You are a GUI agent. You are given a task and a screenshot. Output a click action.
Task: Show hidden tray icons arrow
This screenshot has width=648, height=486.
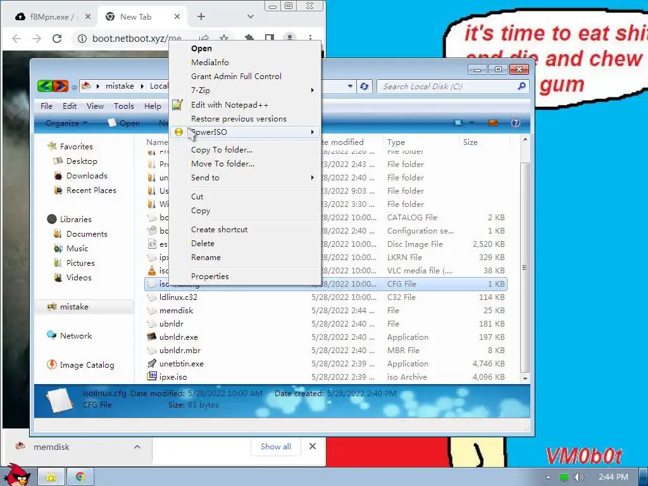548,477
